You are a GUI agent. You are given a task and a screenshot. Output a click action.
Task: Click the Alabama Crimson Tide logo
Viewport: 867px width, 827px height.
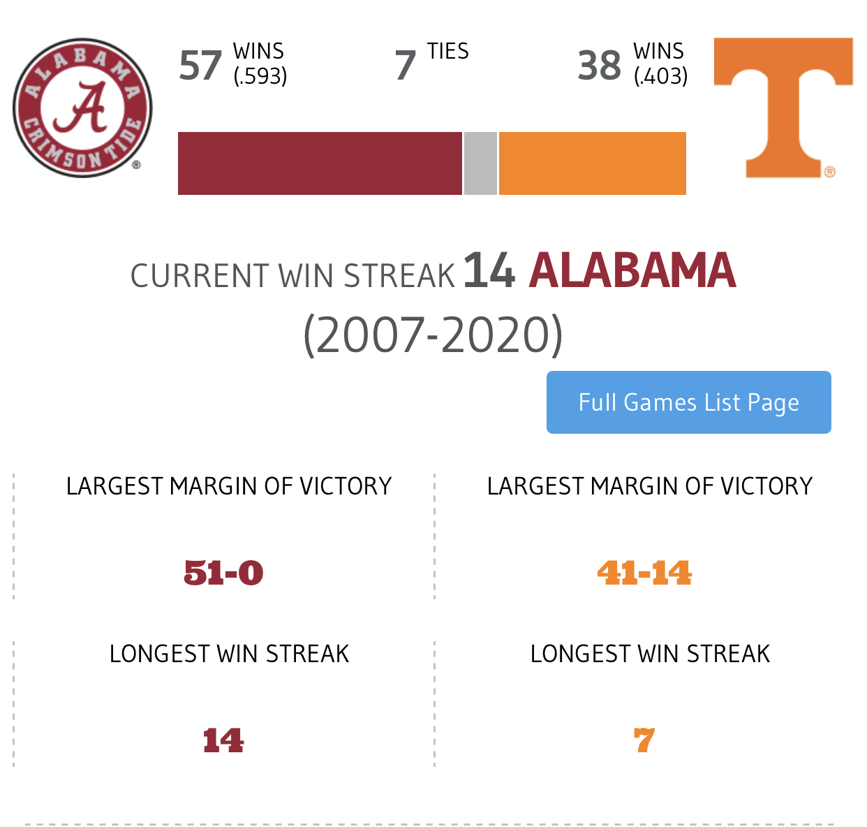tap(82, 108)
